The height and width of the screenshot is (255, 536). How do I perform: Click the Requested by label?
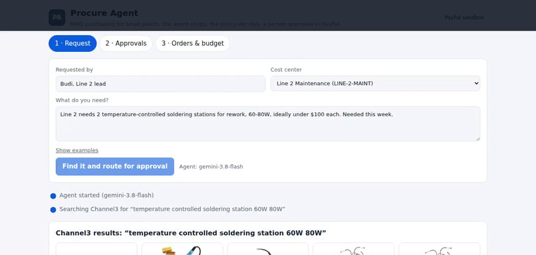[x=74, y=70]
